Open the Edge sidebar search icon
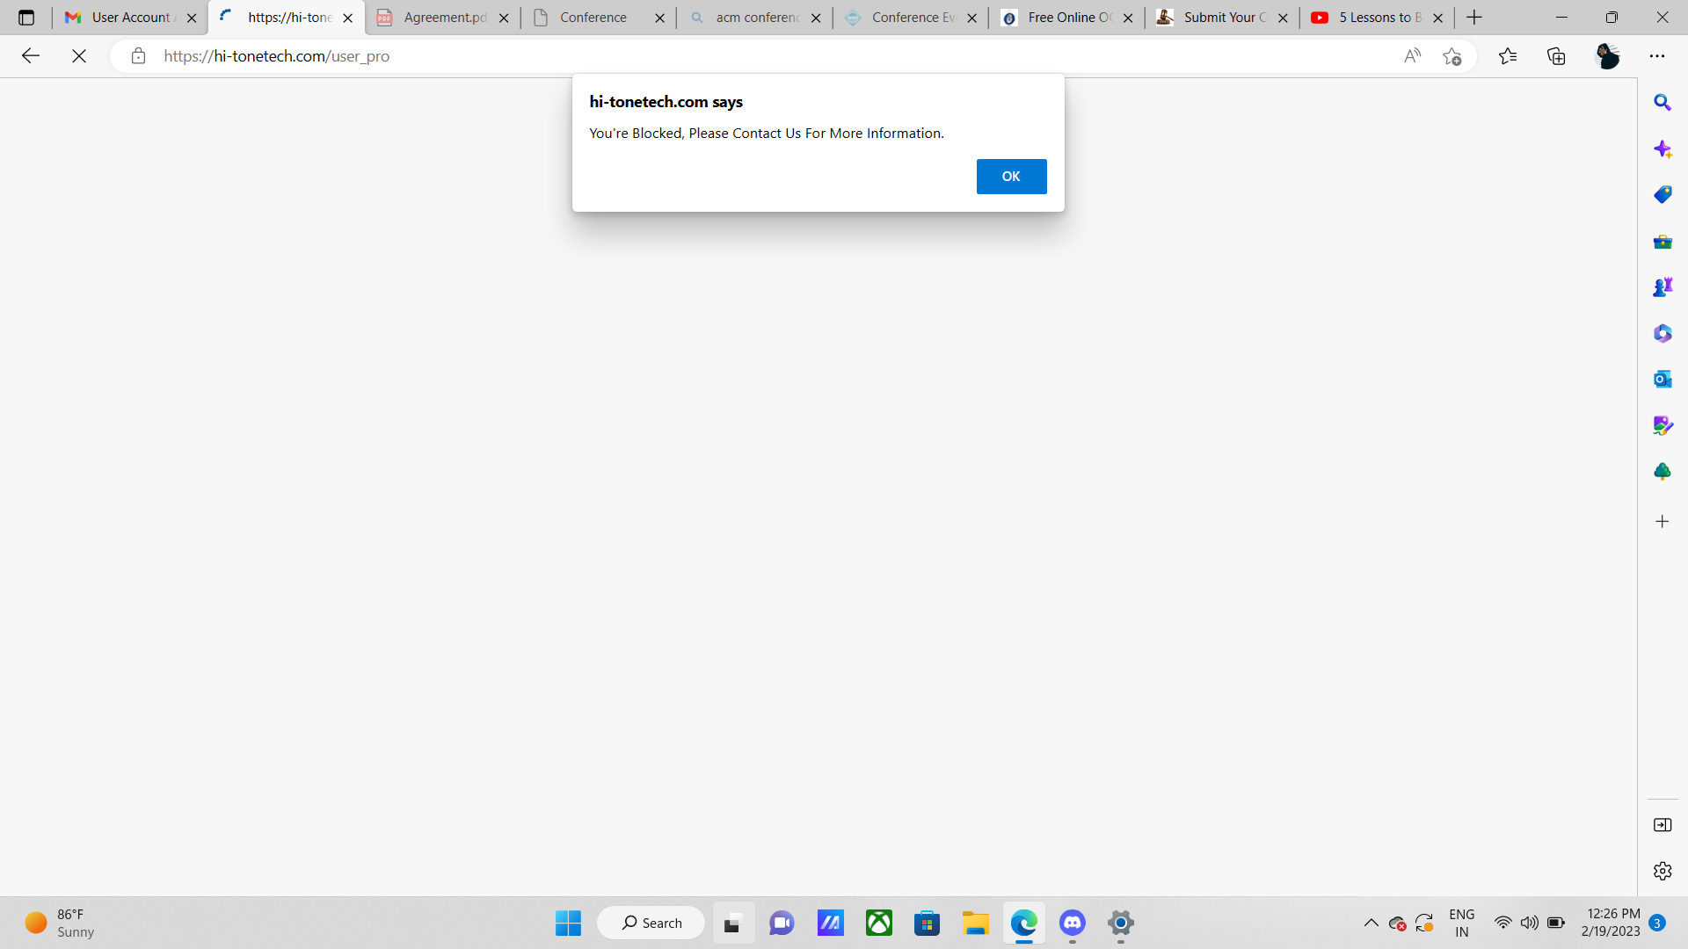This screenshot has height=949, width=1688. coord(1662,103)
